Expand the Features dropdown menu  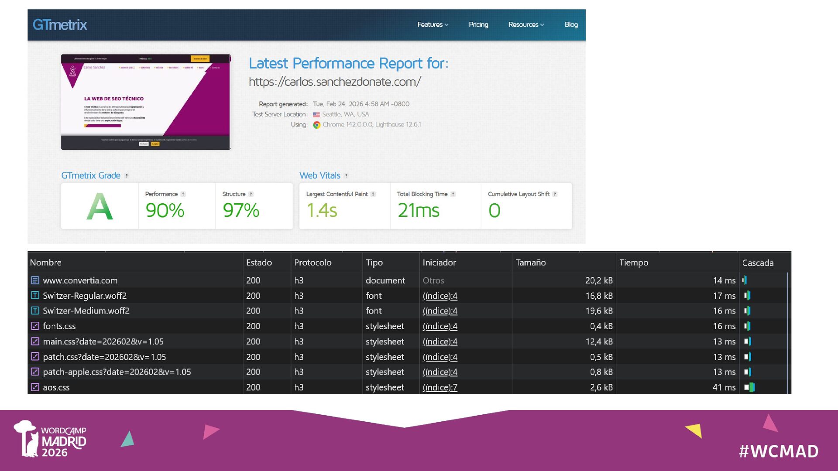433,25
